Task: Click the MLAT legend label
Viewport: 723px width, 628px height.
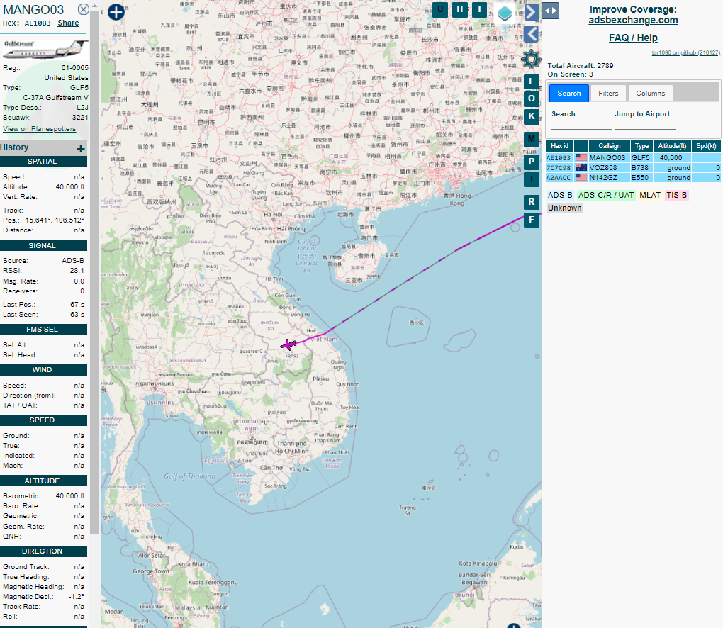Action: (x=650, y=195)
